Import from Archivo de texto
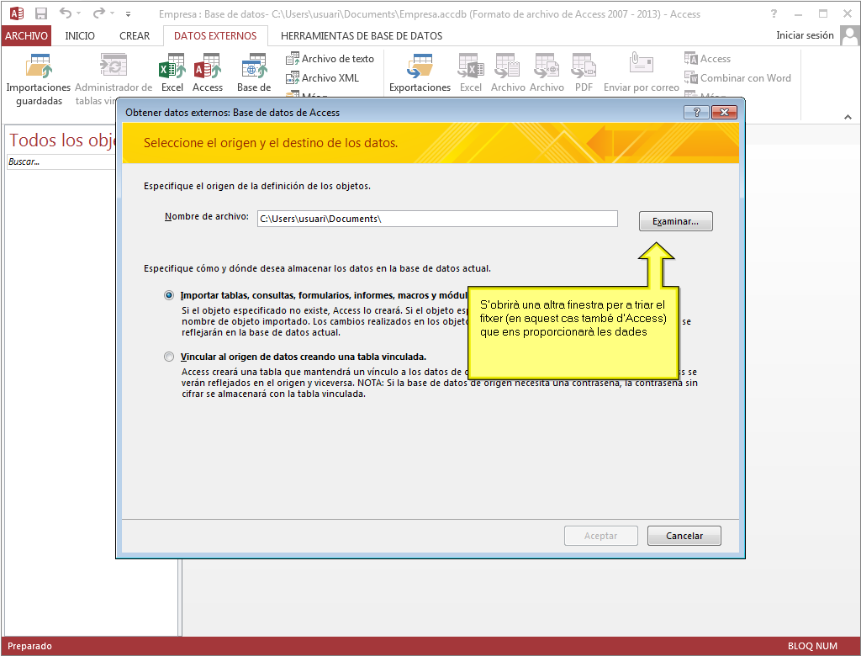The height and width of the screenshot is (656, 861). coord(330,59)
